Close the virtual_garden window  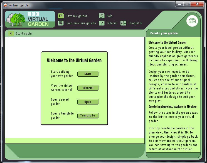tap(197, 4)
